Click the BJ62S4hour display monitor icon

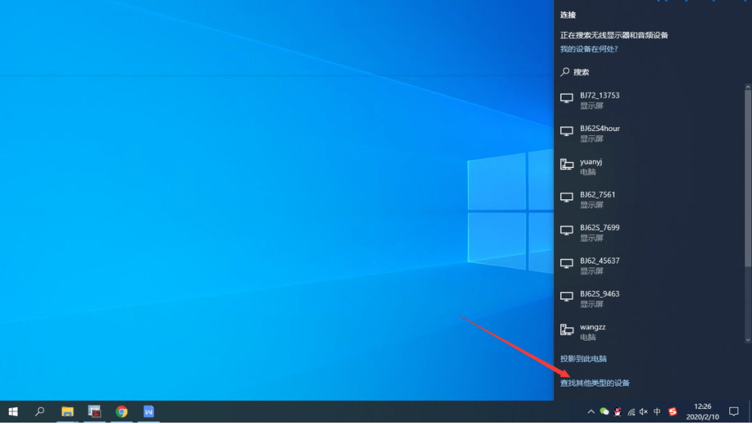click(x=566, y=131)
